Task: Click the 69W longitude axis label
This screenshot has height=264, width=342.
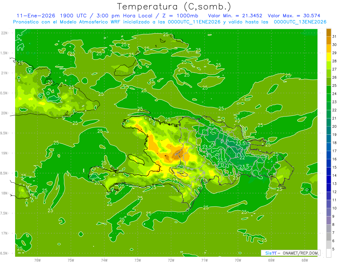Action: [x=271, y=260]
